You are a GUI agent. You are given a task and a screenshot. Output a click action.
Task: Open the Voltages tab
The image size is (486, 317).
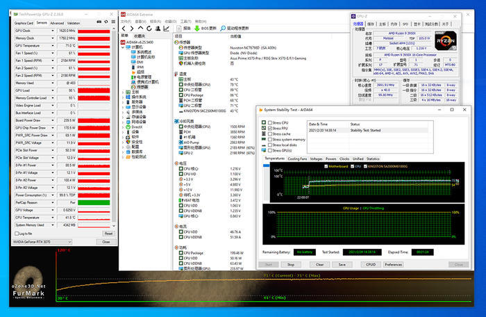click(x=316, y=158)
